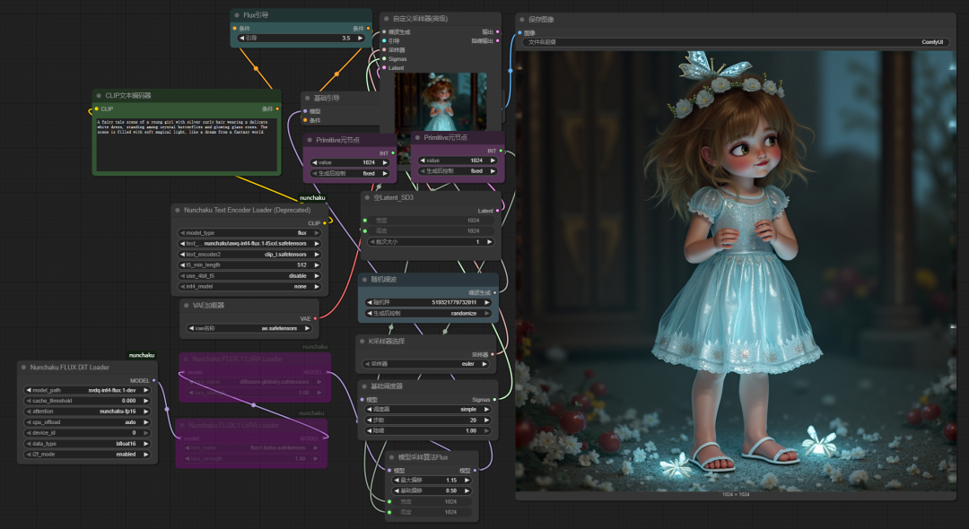Collapse the 模型采样算法Flux node title dot

point(391,457)
